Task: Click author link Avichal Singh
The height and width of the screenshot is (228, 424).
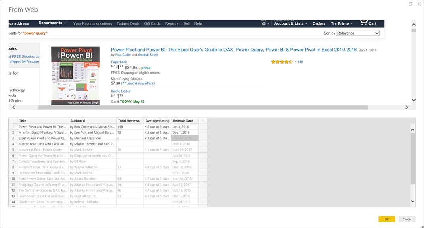Action: (148, 55)
